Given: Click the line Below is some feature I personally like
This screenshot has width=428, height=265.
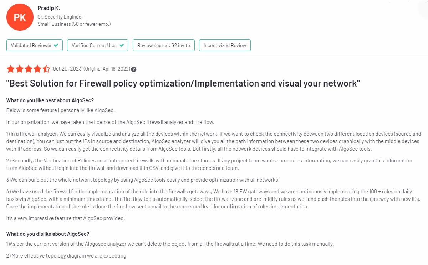Looking at the screenshot, I should [x=61, y=110].
